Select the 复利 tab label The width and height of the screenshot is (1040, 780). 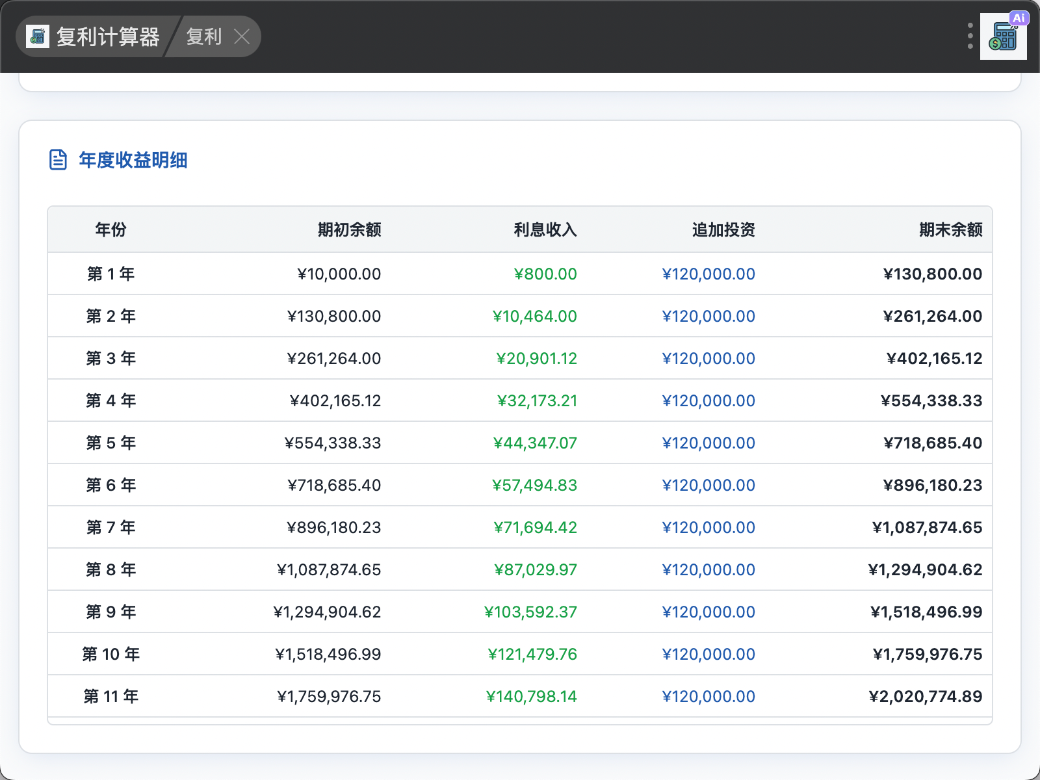point(203,36)
